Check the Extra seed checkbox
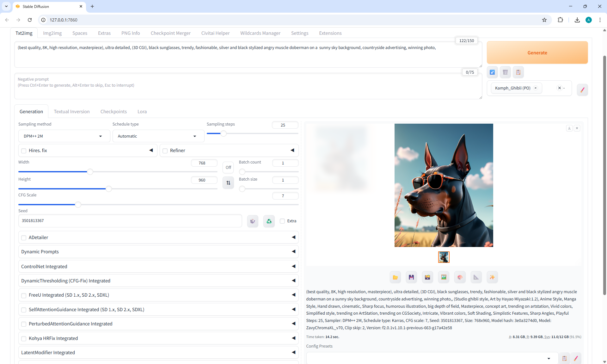The height and width of the screenshot is (364, 607). (x=282, y=221)
